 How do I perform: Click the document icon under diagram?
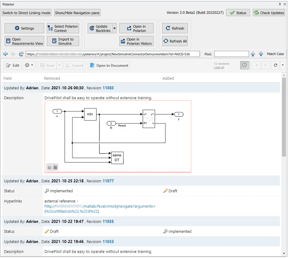coord(55,167)
